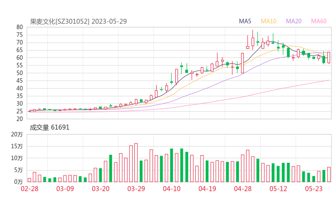
Task: Click the 80 price axis label
Action: tap(20, 27)
